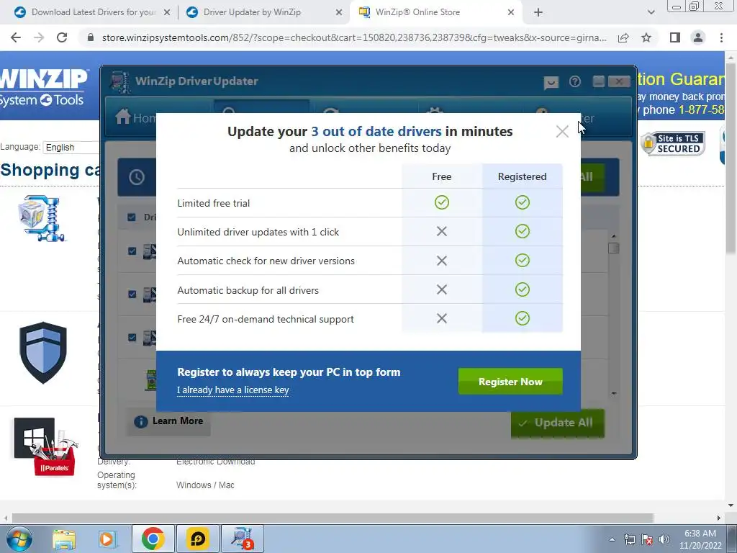The image size is (737, 553).
Task: Go forward in browser history
Action: (x=39, y=37)
